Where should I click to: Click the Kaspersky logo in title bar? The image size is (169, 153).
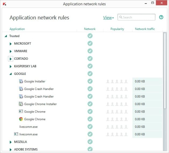pyautogui.click(x=5, y=4)
